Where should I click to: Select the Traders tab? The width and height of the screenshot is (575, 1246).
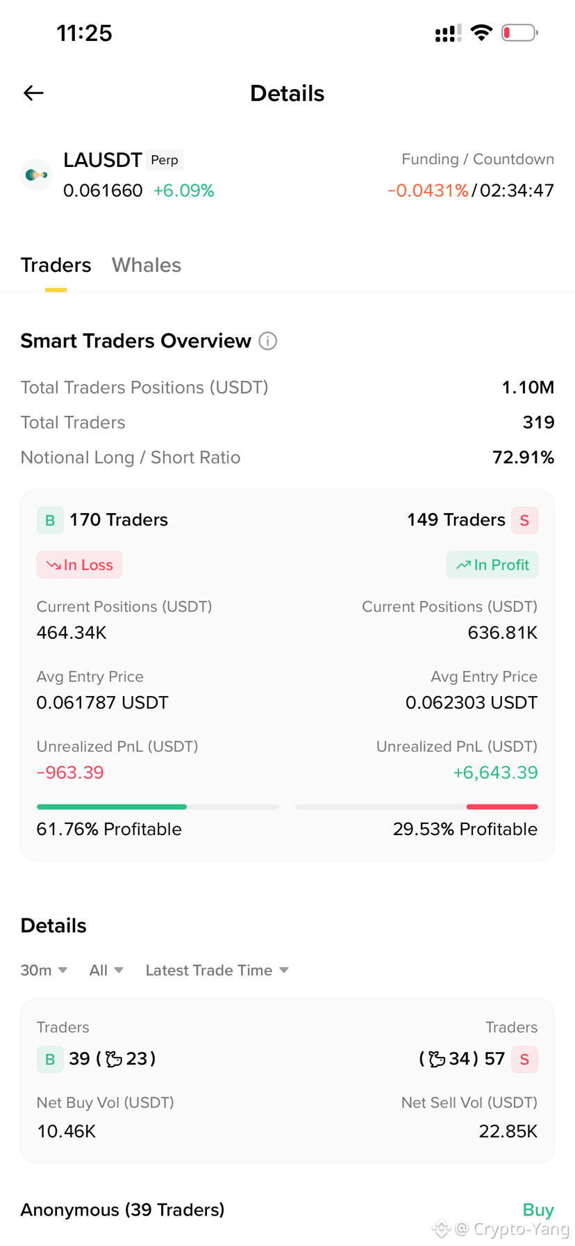56,265
